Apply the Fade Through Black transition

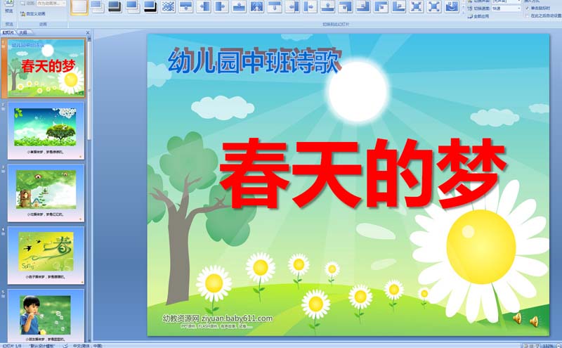point(115,6)
